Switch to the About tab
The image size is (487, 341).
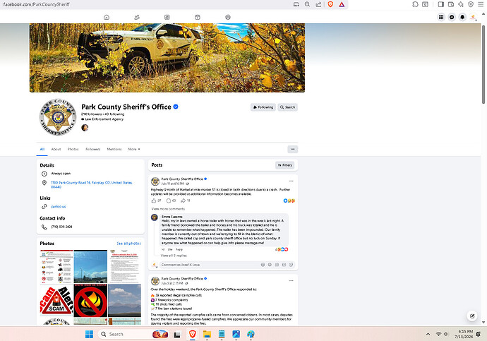[56, 149]
